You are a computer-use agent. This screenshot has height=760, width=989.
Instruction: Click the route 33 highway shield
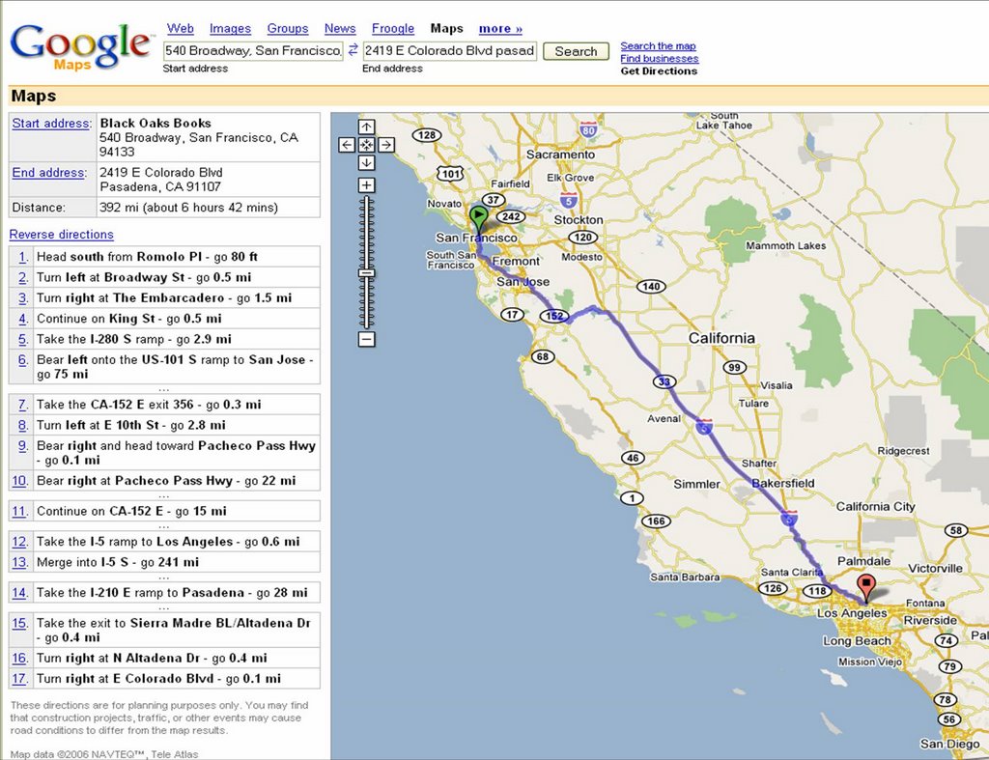tap(664, 381)
